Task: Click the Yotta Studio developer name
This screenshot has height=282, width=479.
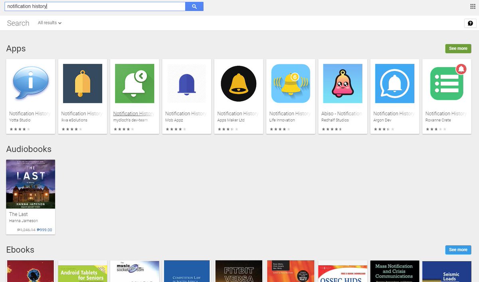Action: click(20, 120)
